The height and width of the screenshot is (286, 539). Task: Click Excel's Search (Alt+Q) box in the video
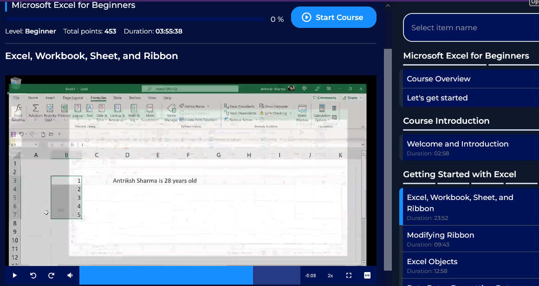point(190,89)
